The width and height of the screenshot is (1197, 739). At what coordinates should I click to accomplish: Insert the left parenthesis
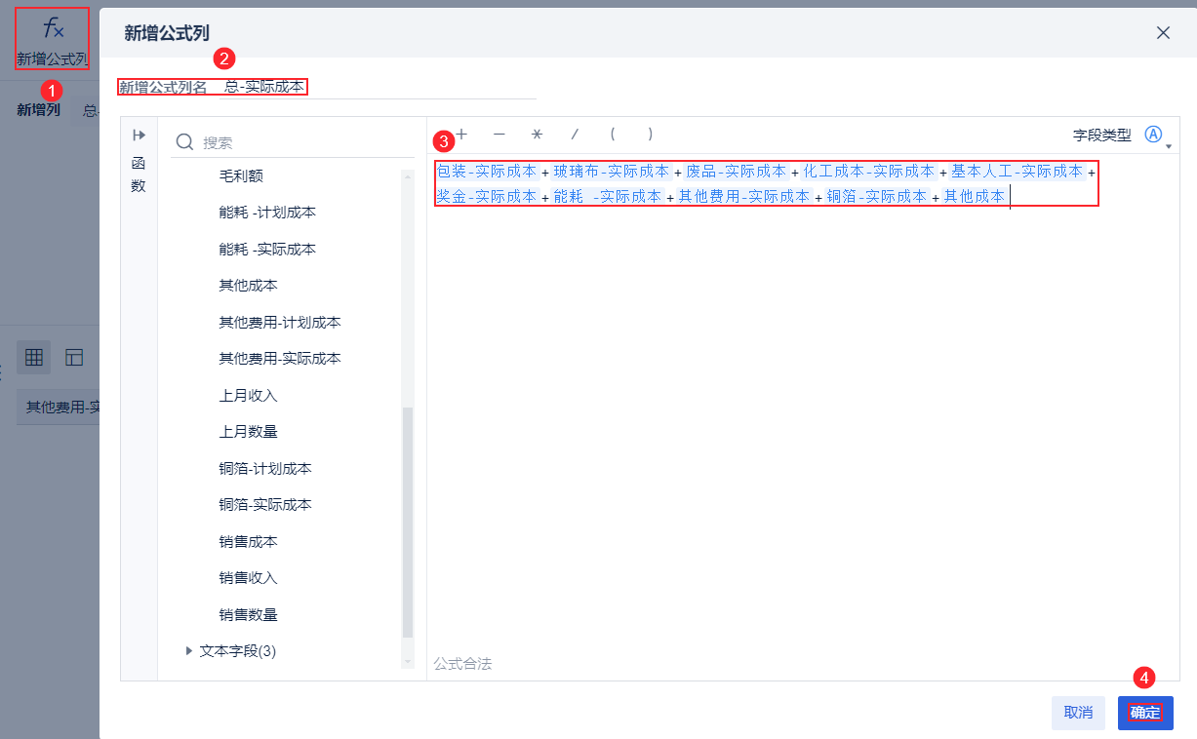coord(612,135)
